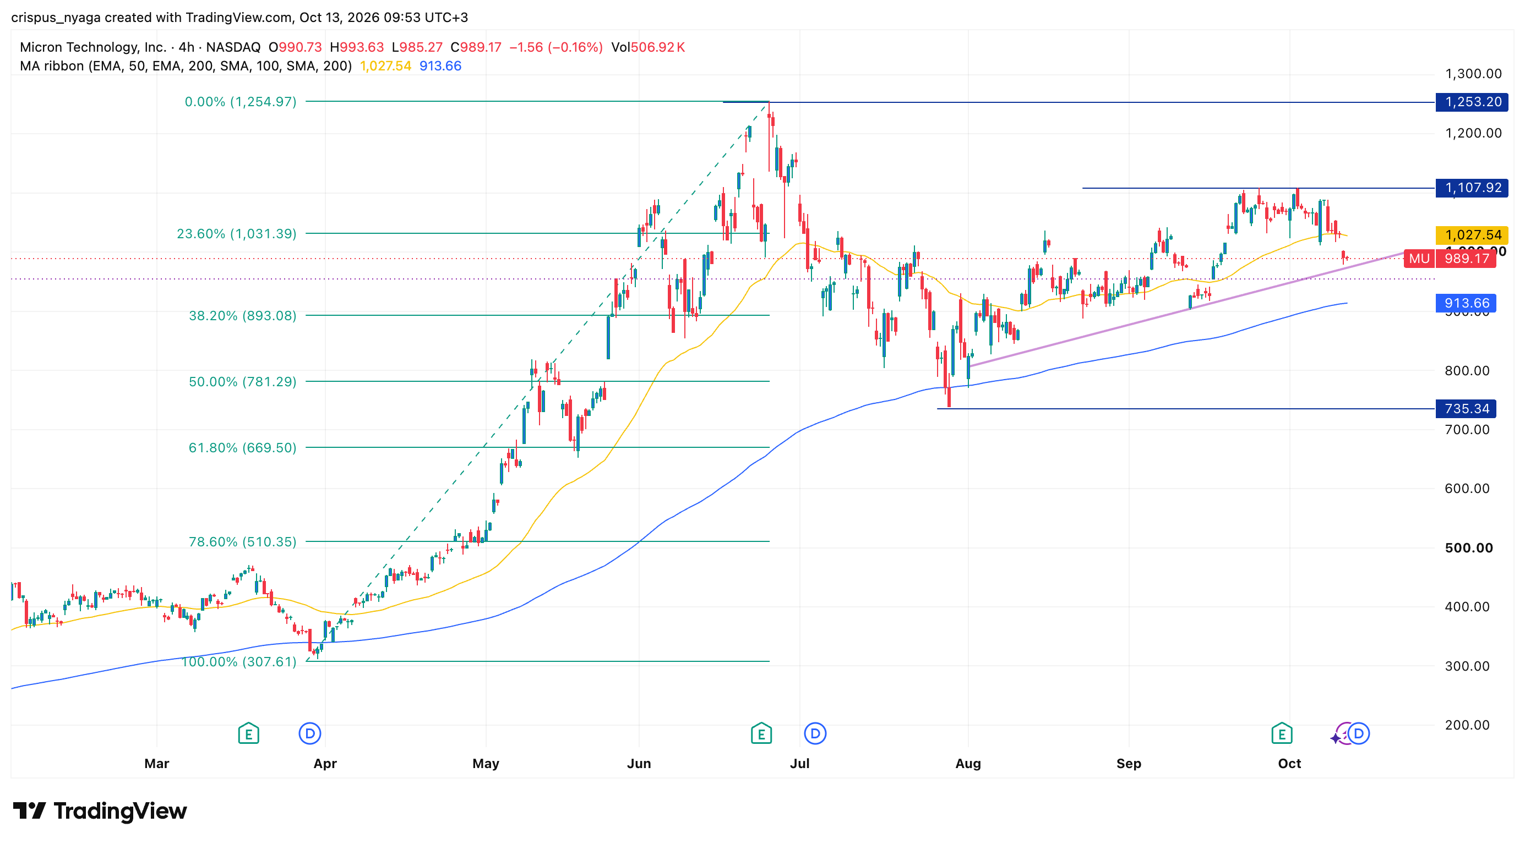Click the 61.80% (669.50) Fibonacci label
This screenshot has width=1525, height=844.
pyautogui.click(x=243, y=448)
